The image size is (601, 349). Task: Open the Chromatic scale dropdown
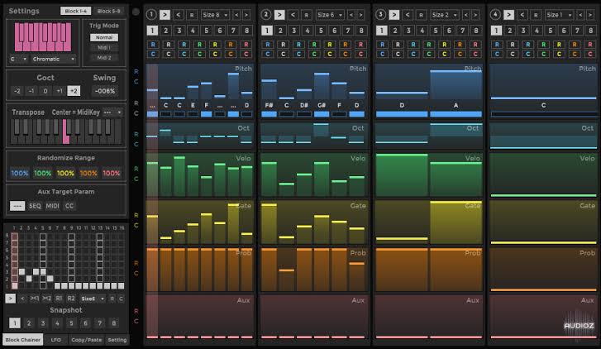tap(53, 59)
